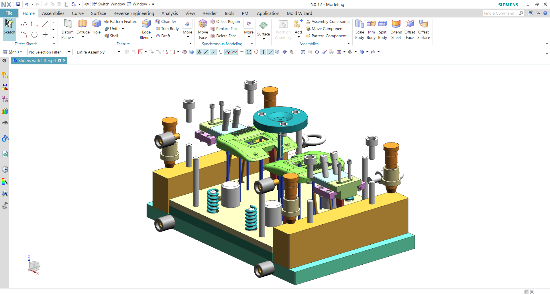Viewport: 550px width, 295px height.
Task: Open the Application ribbon tab
Action: [x=268, y=13]
